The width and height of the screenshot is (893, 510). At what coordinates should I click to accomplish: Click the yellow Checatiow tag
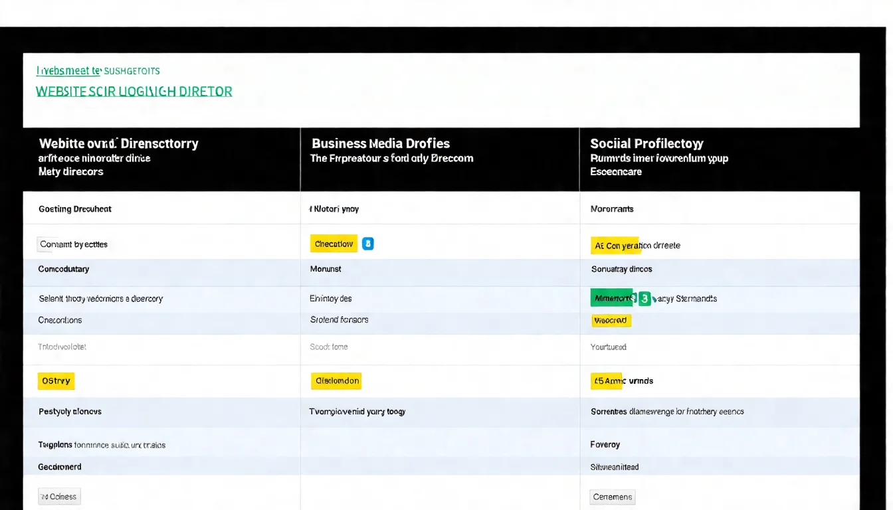[334, 244]
